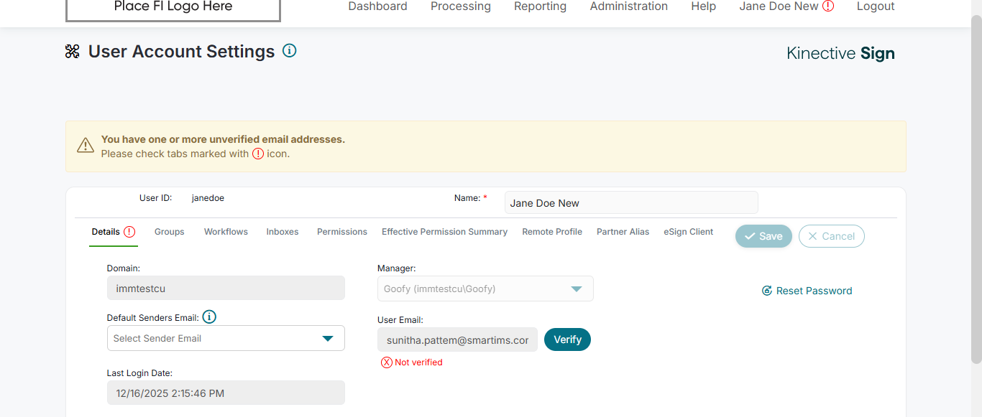Image resolution: width=982 pixels, height=417 pixels.
Task: Click the User Account Settings heading icon
Action: [x=73, y=52]
